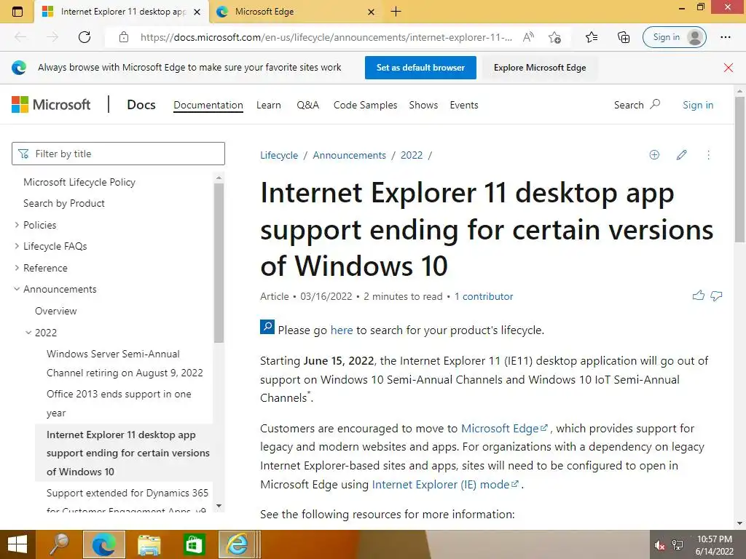Viewport: 746px width, 559px height.
Task: Add this page to favorites
Action: pos(554,37)
